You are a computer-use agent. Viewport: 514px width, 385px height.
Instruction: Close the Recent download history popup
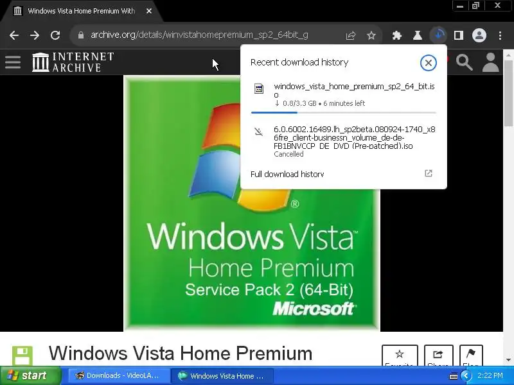428,62
